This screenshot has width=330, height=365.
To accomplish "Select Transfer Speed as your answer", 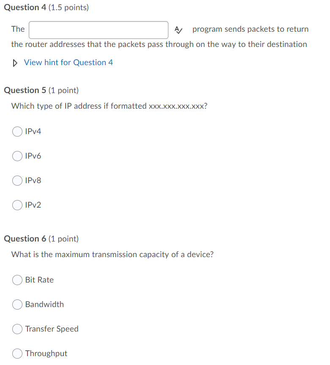I will coord(17,329).
